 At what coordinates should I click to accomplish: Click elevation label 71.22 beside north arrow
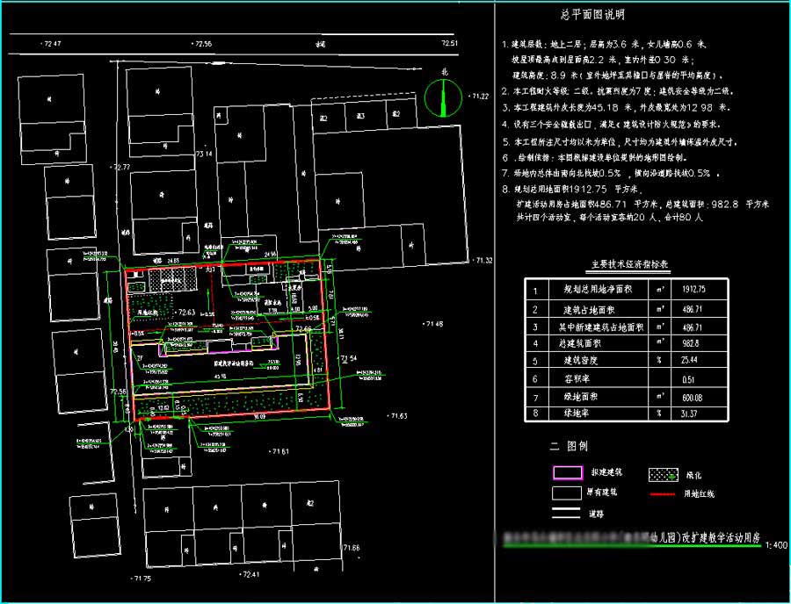478,96
